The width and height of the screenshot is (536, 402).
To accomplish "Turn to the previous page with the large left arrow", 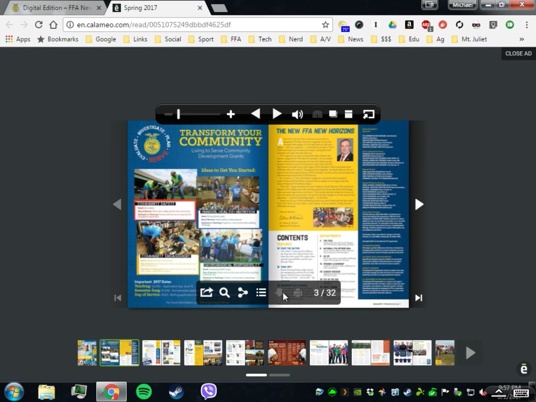I will (117, 204).
